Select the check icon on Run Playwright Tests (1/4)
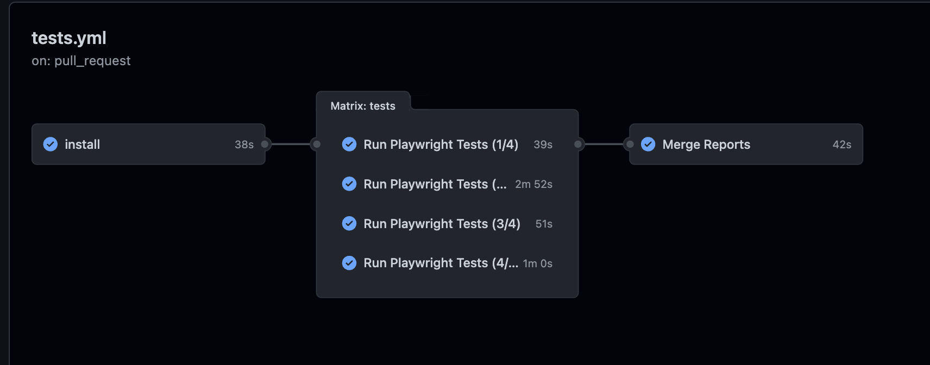This screenshot has width=930, height=365. pos(349,144)
